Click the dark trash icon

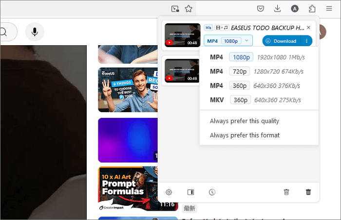308,192
